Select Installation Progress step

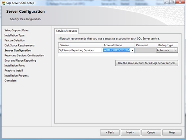pyautogui.click(x=16, y=75)
